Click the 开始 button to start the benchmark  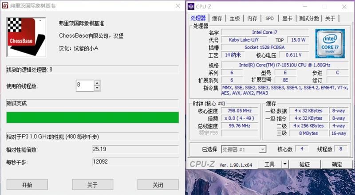(x=27, y=185)
